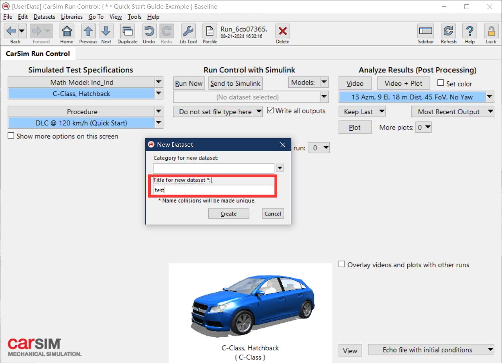Open the camera settings 13 Azm dropdown arrow
Viewport: 502px width, 363px height.
pos(490,97)
